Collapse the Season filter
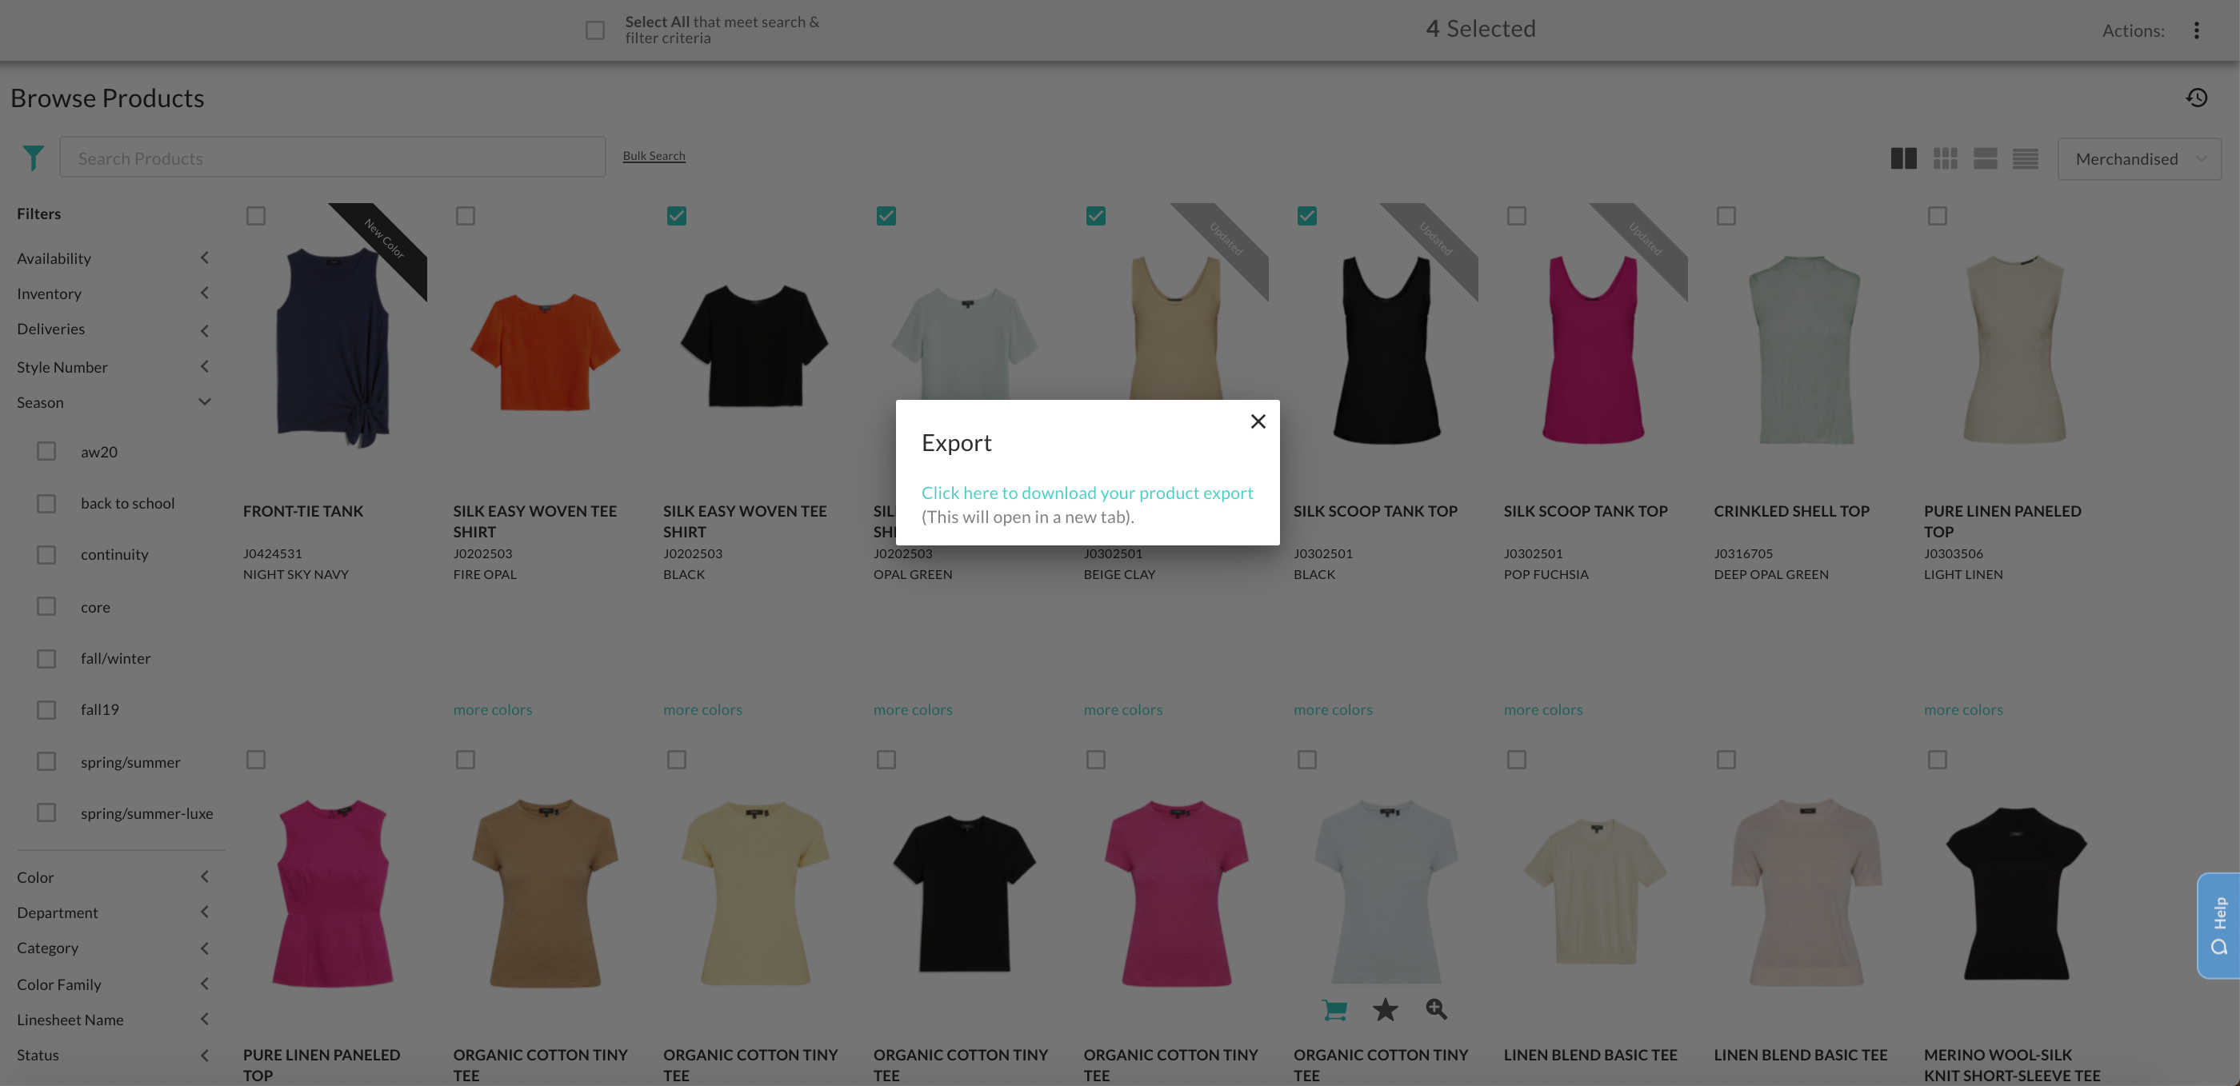This screenshot has height=1086, width=2240. pyautogui.click(x=113, y=402)
